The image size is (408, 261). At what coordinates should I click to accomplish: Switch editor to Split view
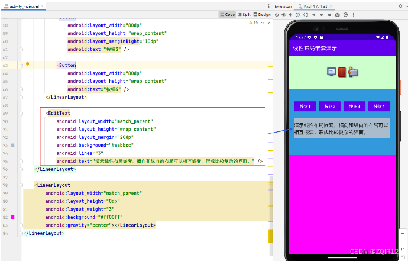pyautogui.click(x=244, y=15)
